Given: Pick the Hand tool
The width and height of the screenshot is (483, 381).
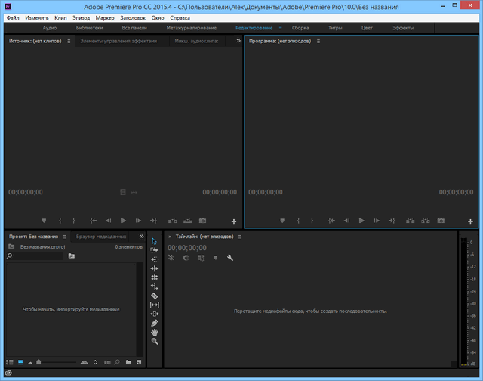Looking at the screenshot, I should [155, 332].
